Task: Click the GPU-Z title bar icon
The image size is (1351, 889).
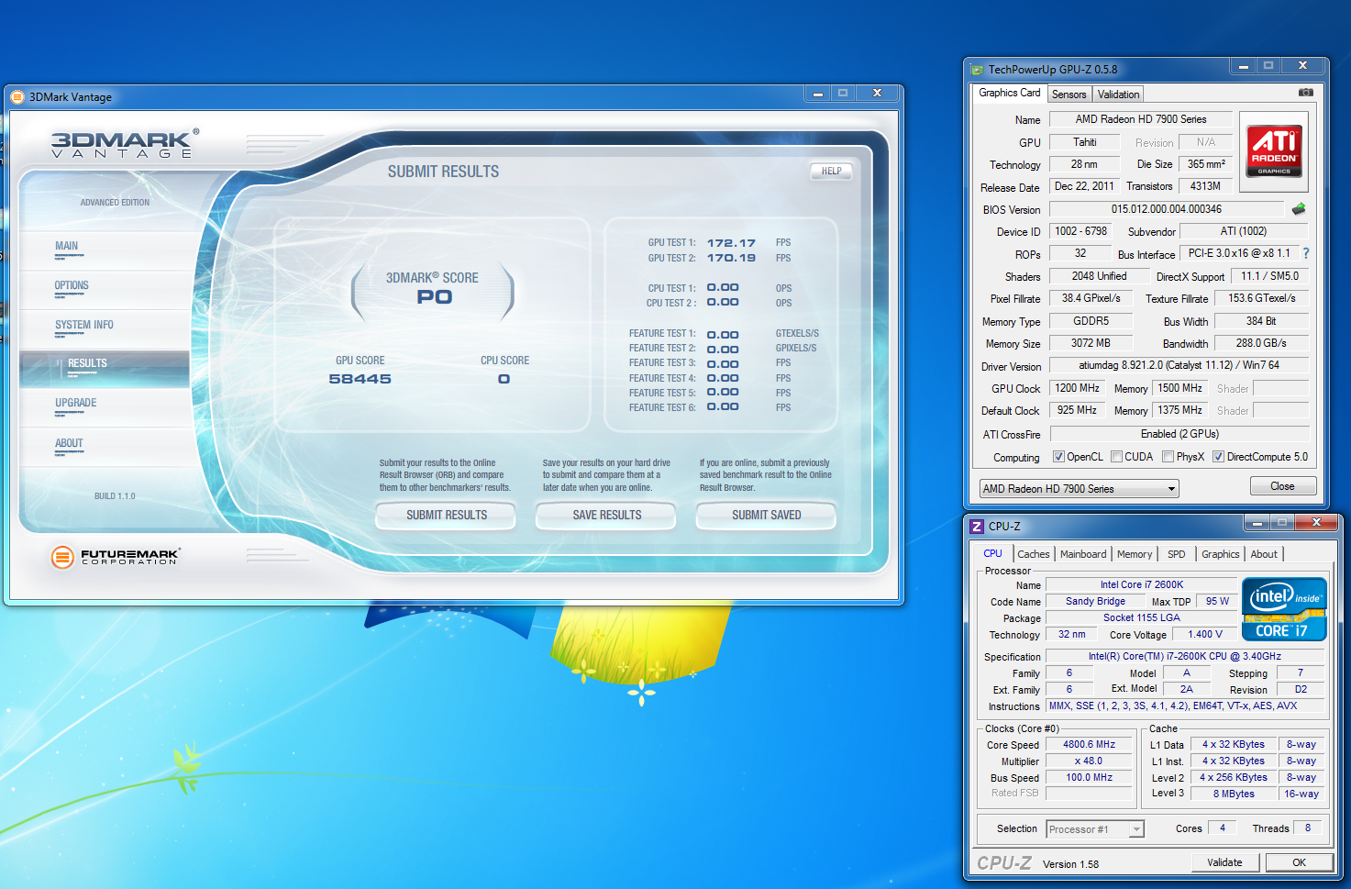Action: click(x=978, y=70)
